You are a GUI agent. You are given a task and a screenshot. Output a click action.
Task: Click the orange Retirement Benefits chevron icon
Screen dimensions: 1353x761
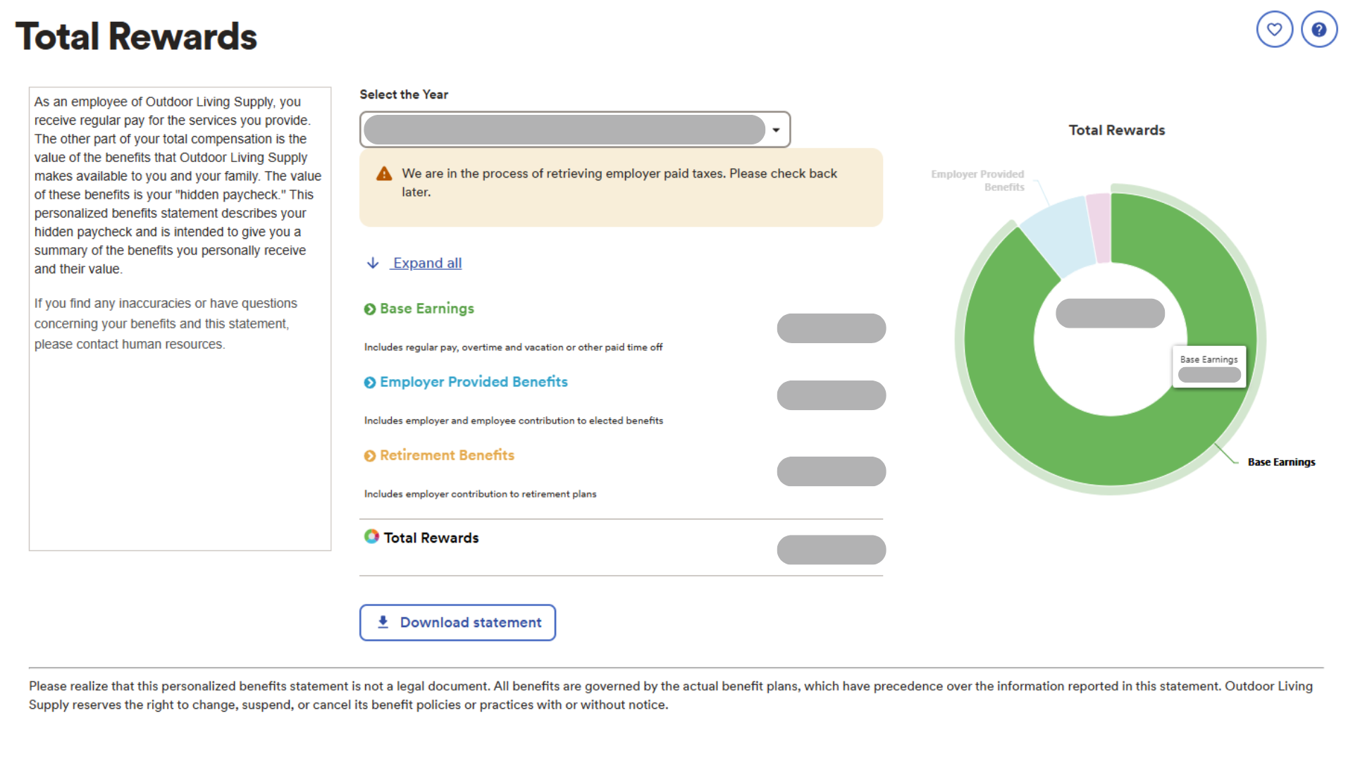[369, 456]
